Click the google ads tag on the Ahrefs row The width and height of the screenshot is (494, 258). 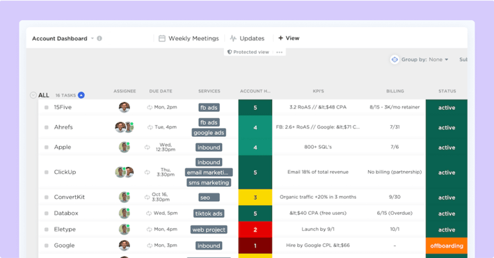(x=209, y=133)
